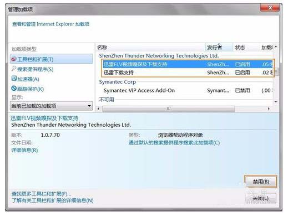Click the horizontal scrollbar left arrow
This screenshot has width=288, height=217.
[99, 108]
